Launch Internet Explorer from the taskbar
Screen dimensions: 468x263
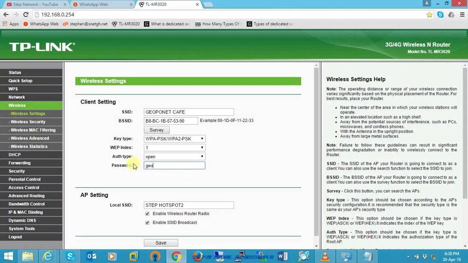pyautogui.click(x=48, y=256)
